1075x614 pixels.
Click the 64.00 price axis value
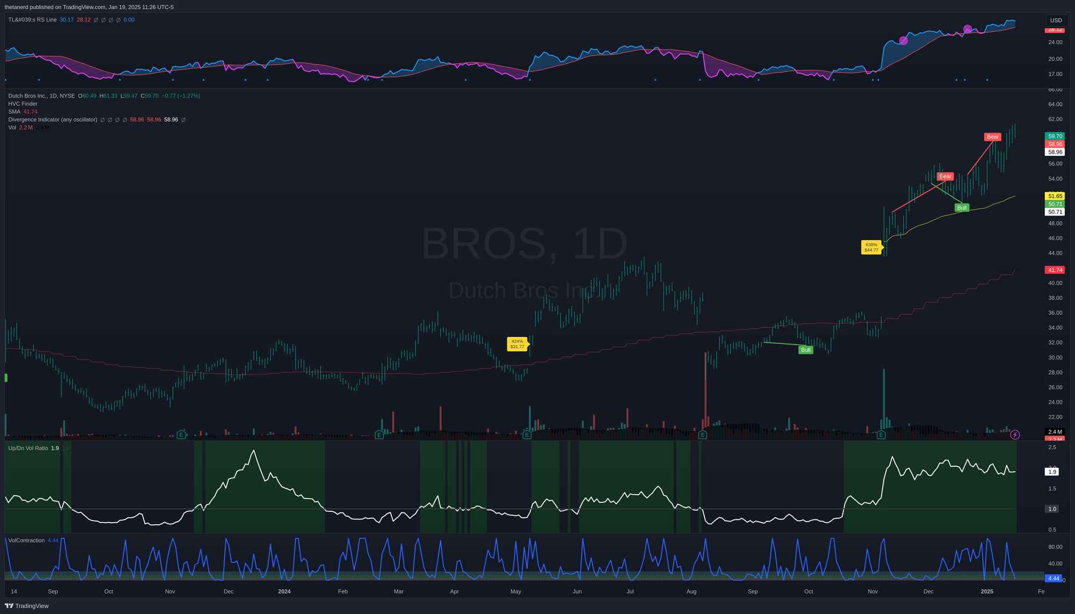1055,104
